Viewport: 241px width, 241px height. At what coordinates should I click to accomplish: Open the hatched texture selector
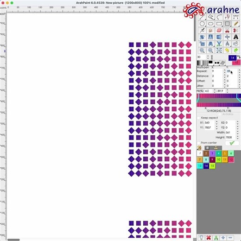pos(222,63)
